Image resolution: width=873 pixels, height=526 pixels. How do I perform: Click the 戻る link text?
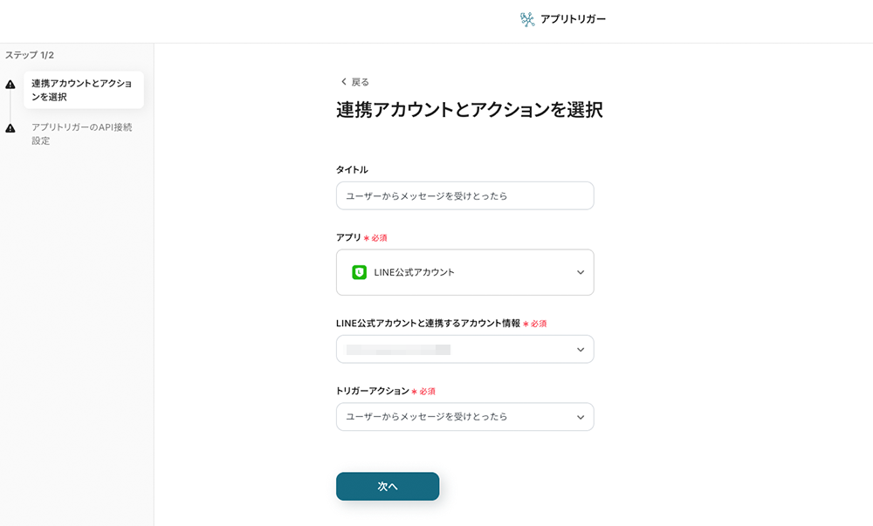pyautogui.click(x=361, y=82)
